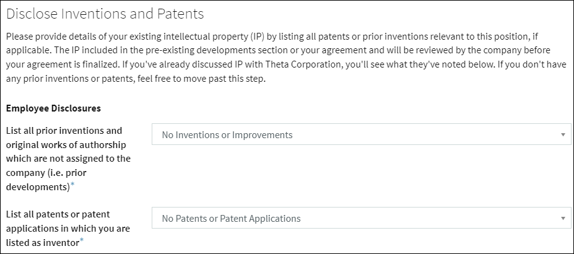Click the arrow on the inventions dropdown
This screenshot has height=254, width=574.
562,134
